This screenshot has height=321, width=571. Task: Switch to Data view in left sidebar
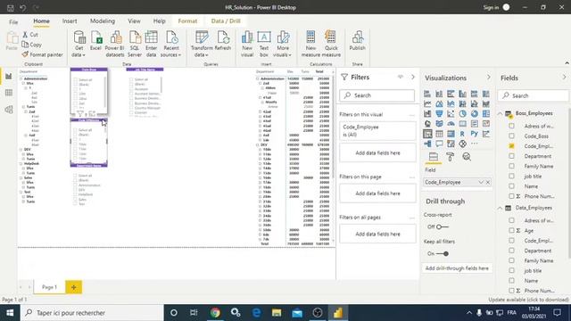coord(9,93)
